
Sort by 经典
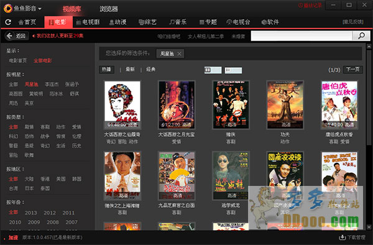tap(151, 70)
